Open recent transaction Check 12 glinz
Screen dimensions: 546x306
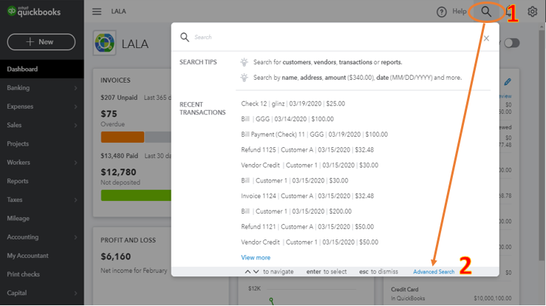pos(293,103)
